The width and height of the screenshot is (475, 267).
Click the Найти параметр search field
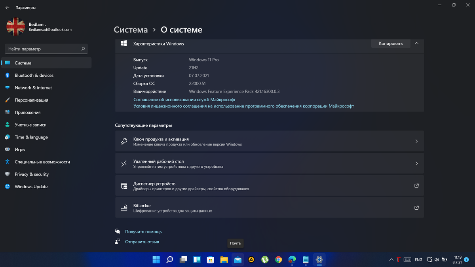(46, 49)
